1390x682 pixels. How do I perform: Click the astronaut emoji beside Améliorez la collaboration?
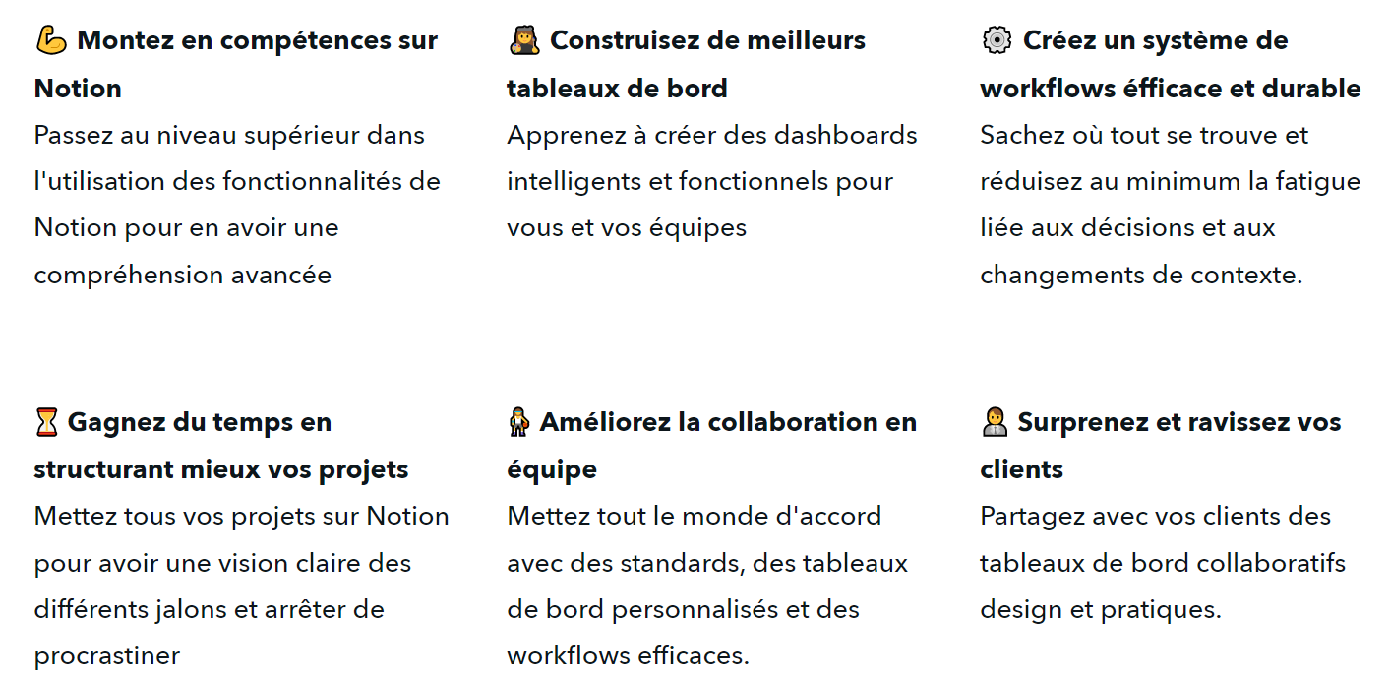pos(518,422)
